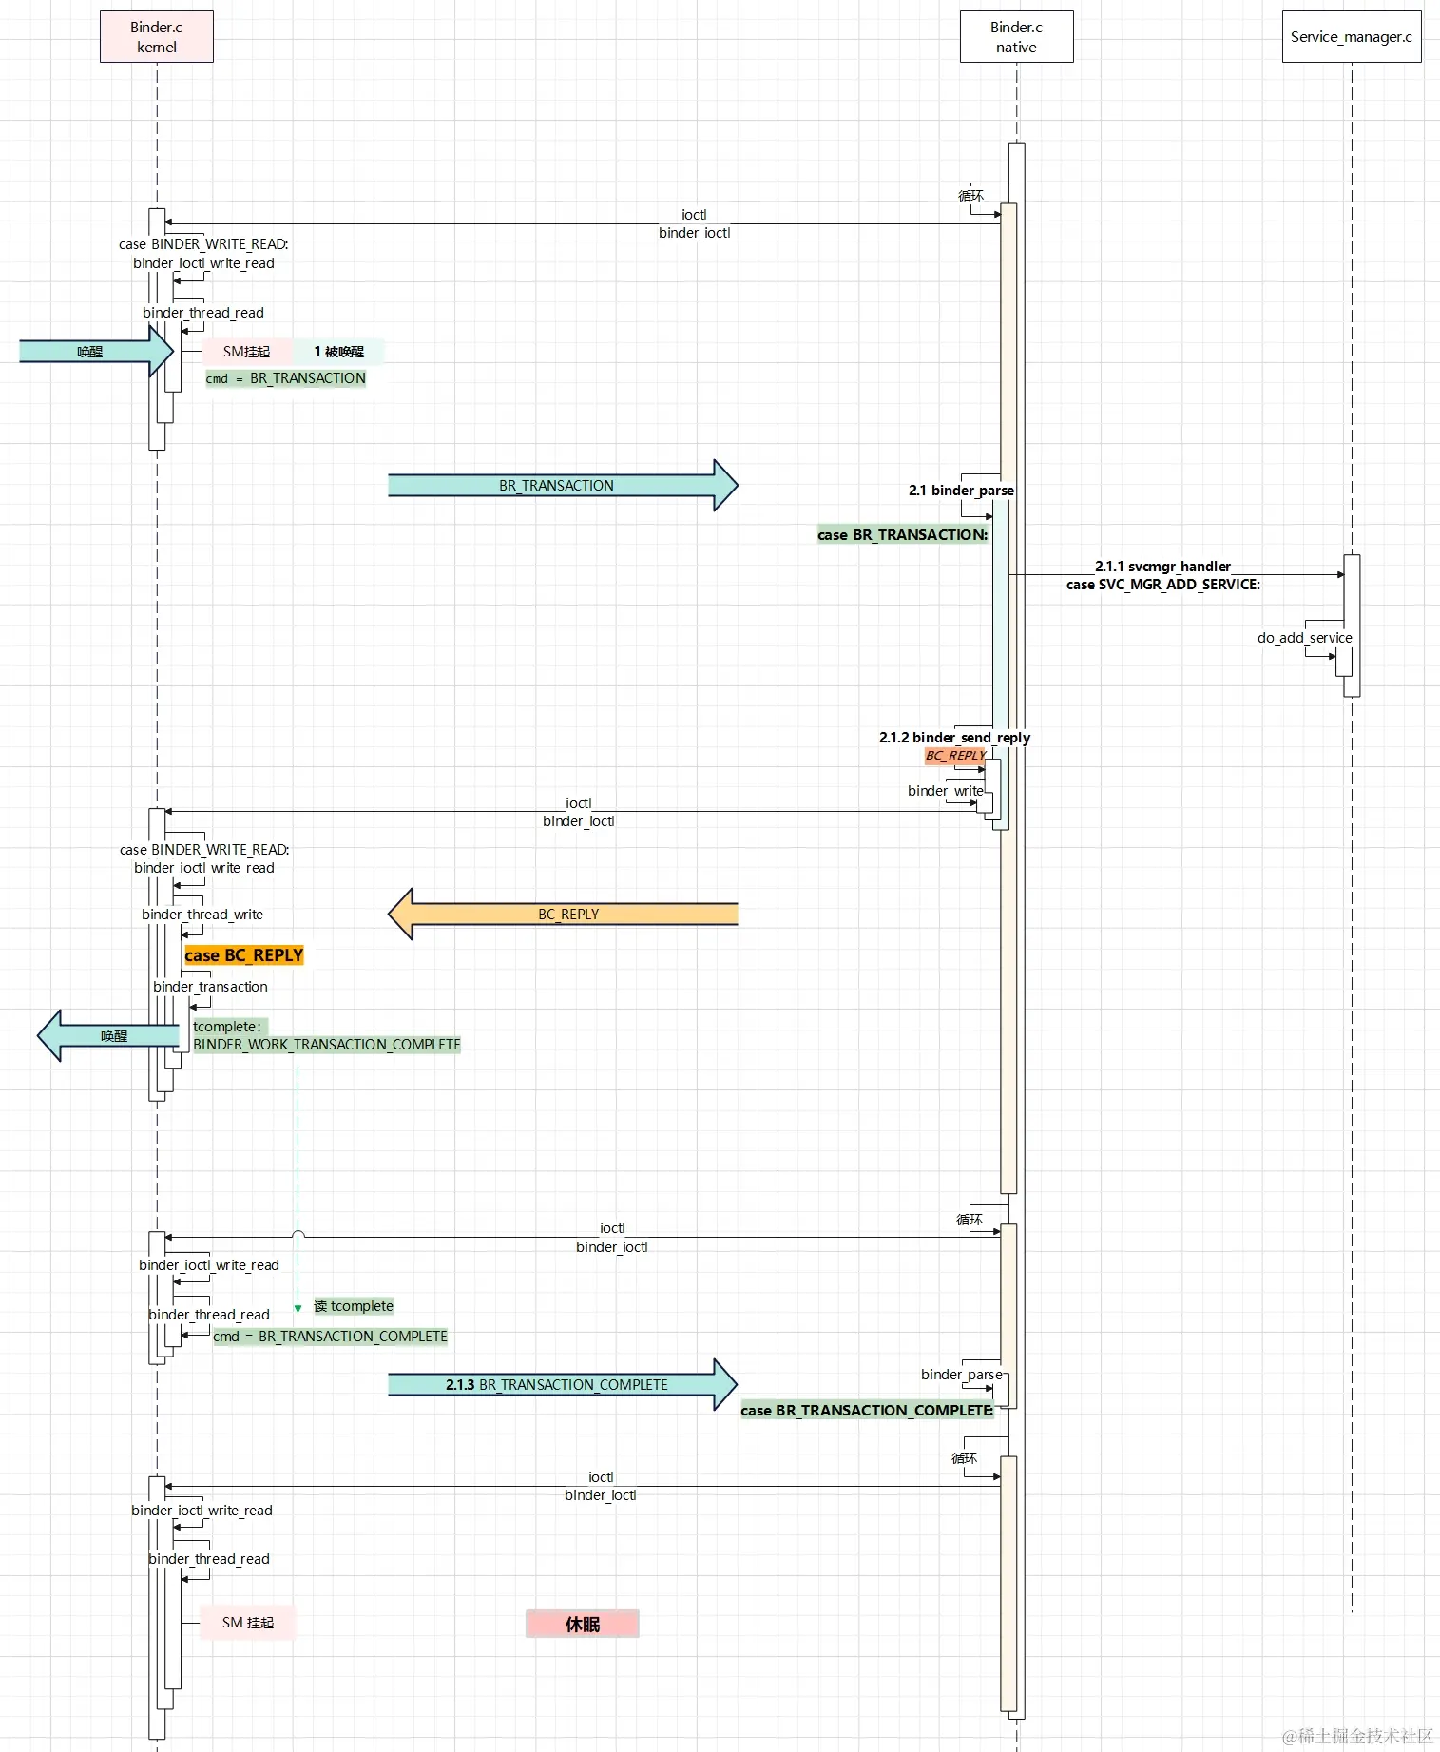Select the '2.1.3 BR_TRANSACTION_COMPLETE' teal arrow
Screen dimensions: 1440x1752
[x=563, y=1385]
